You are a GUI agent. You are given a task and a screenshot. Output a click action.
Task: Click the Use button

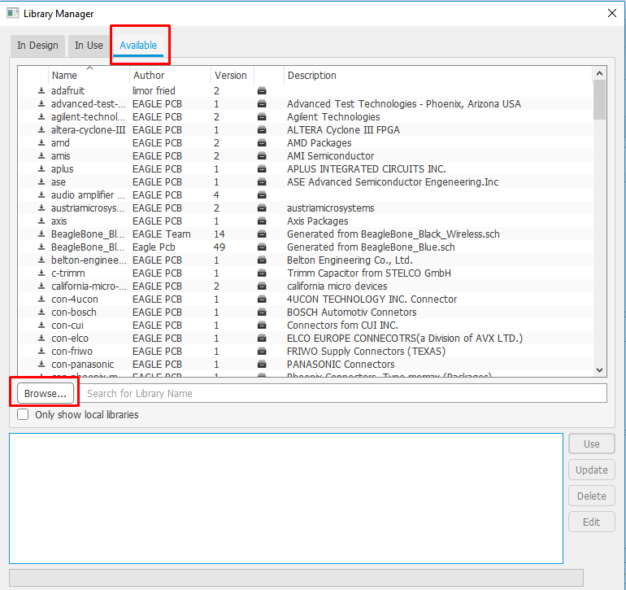pos(591,444)
